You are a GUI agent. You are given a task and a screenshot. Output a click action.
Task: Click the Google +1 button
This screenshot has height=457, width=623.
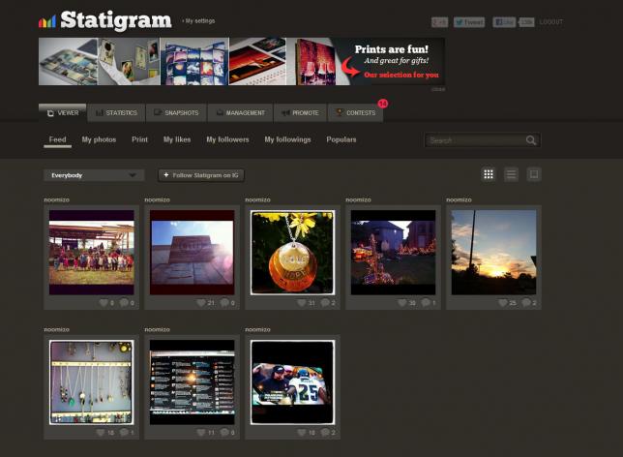(x=439, y=22)
